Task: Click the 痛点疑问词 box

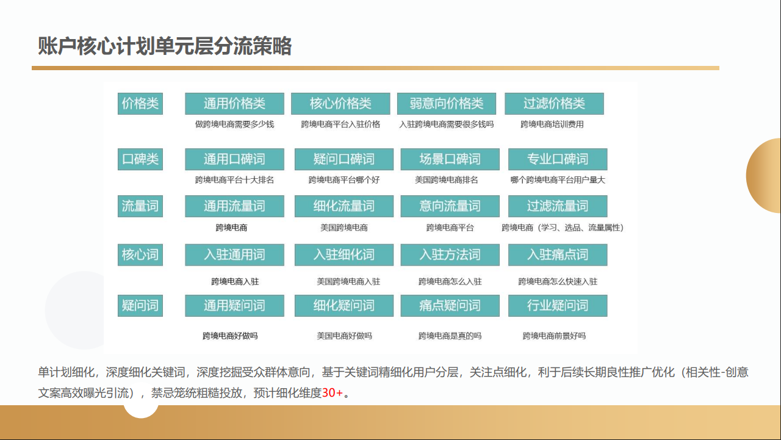Action: pyautogui.click(x=450, y=306)
